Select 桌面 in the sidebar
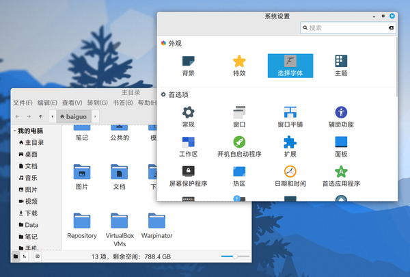Screen dimensions: 410x277 tap(28, 155)
